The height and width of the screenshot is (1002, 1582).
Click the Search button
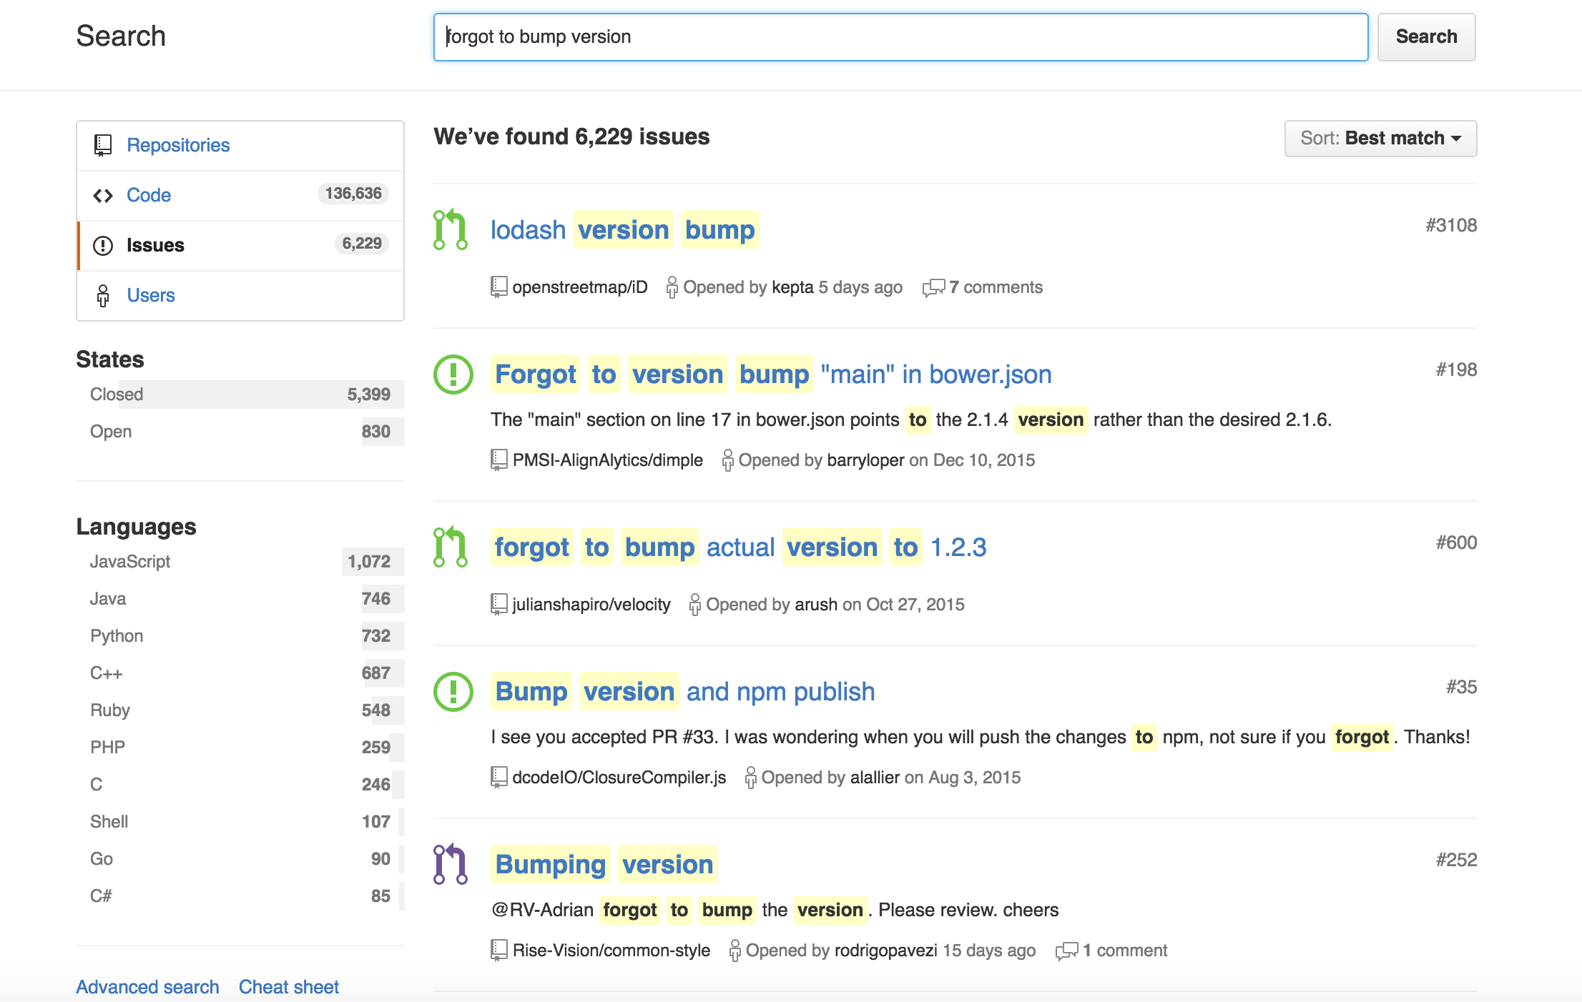point(1426,36)
